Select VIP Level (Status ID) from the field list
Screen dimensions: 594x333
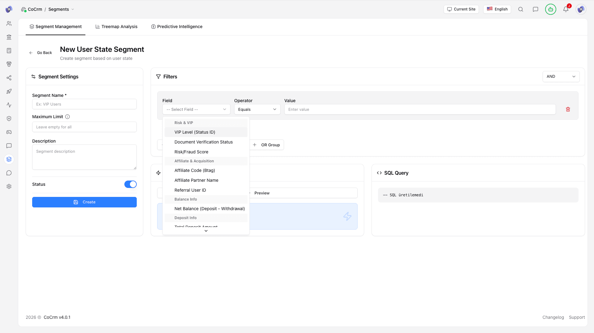coord(195,132)
